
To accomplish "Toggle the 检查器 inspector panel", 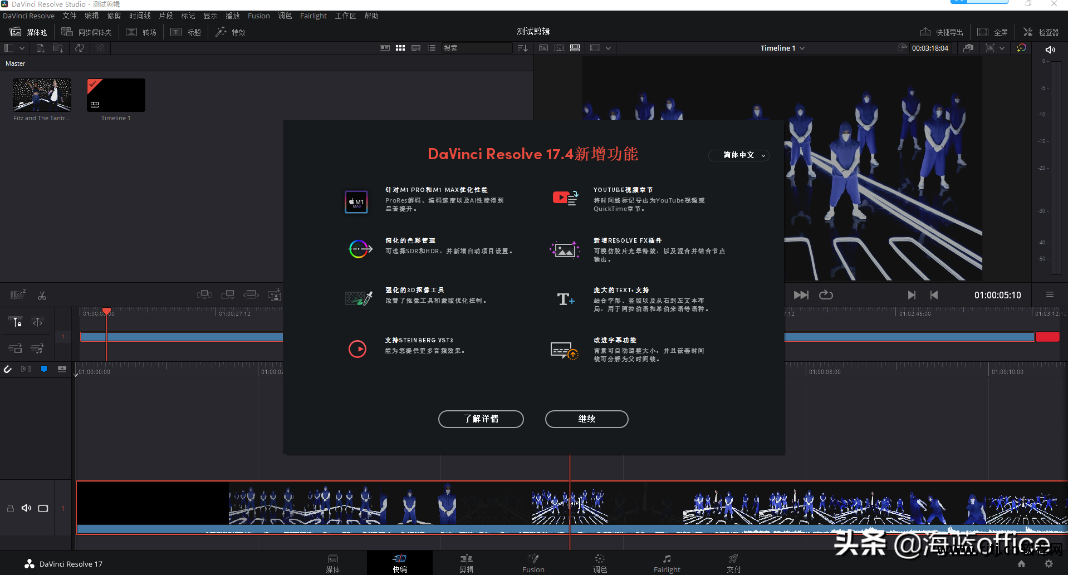I will coord(1041,32).
